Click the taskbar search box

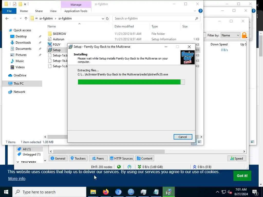(49, 192)
